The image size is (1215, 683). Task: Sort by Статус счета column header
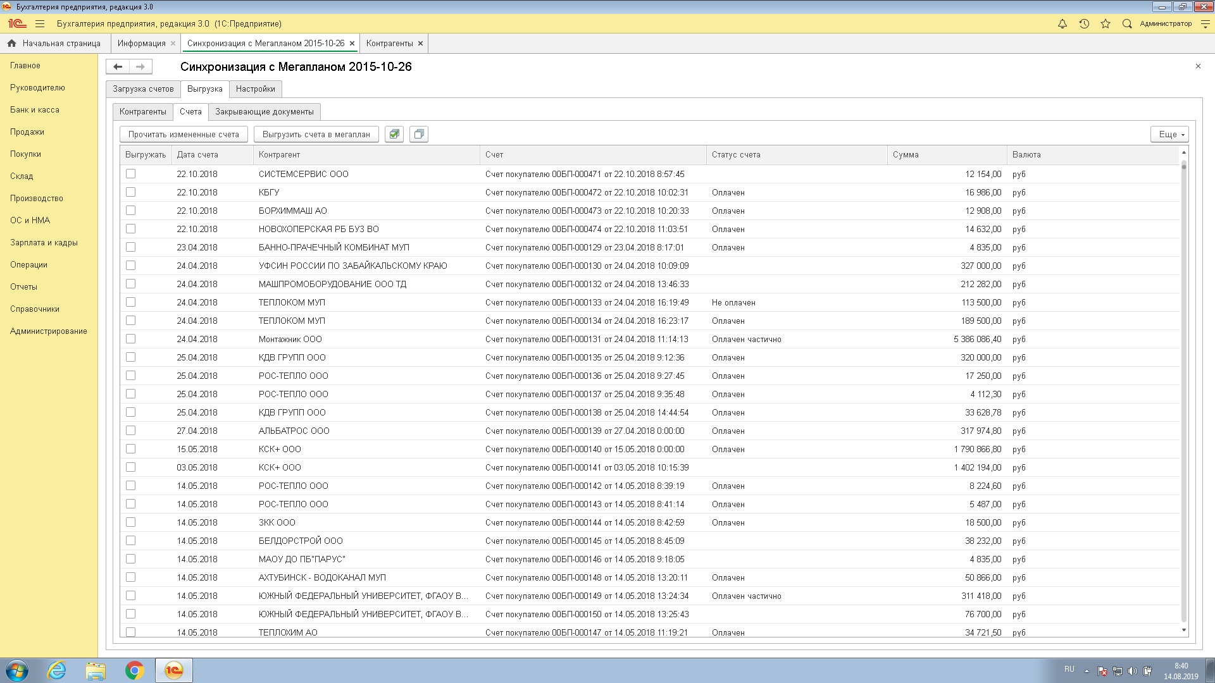pos(797,155)
